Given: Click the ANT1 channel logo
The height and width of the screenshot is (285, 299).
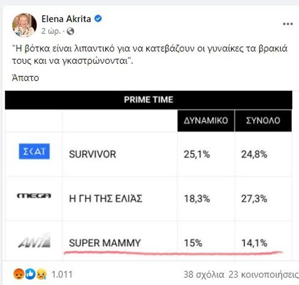Looking at the screenshot, I should click(34, 240).
